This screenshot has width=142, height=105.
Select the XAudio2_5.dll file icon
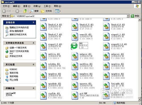(x=75, y=27)
